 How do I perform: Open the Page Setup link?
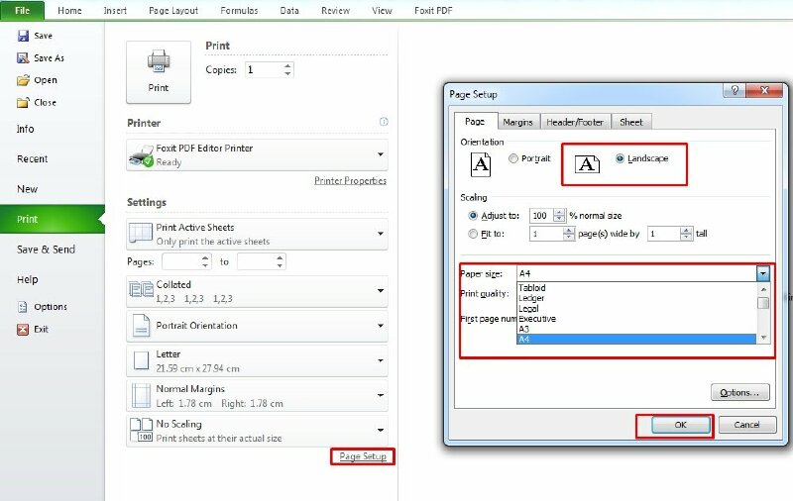[x=363, y=456]
